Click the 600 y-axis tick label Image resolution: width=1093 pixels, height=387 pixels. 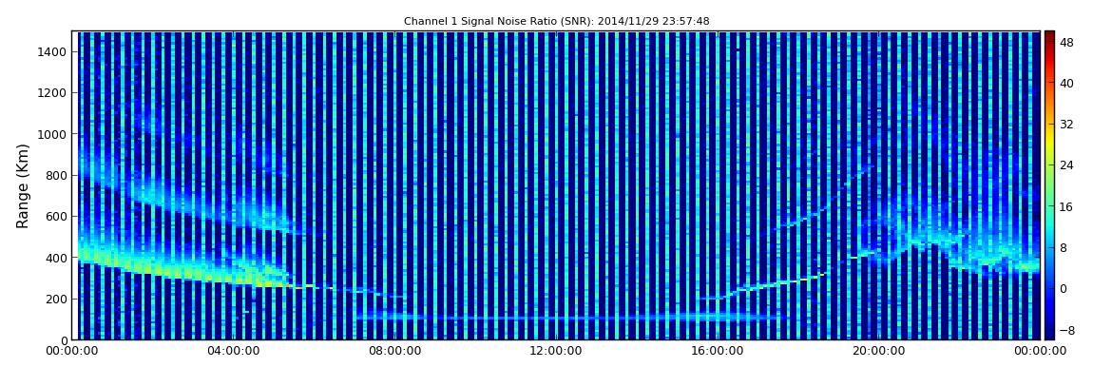point(56,216)
